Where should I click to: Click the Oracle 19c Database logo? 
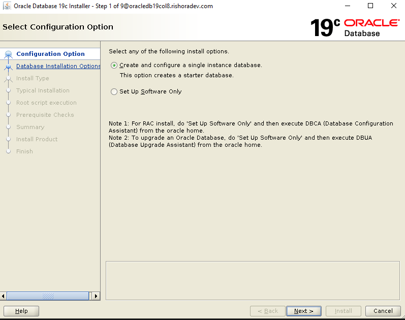(355, 27)
